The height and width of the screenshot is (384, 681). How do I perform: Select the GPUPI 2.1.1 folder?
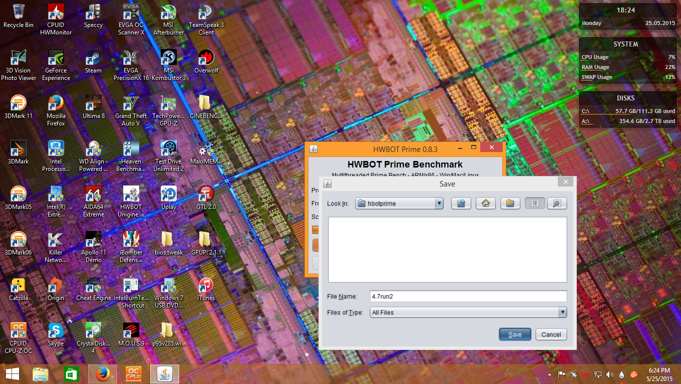point(206,243)
